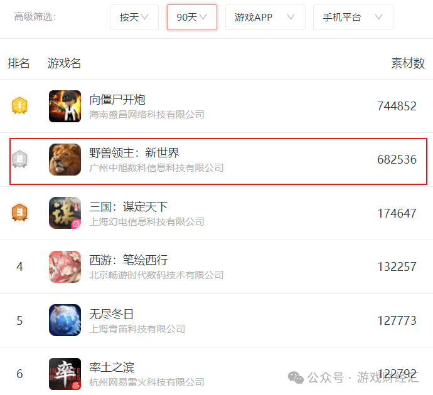The height and width of the screenshot is (395, 433).
Task: Open the 无尽冬日 title link
Action: tap(111, 314)
